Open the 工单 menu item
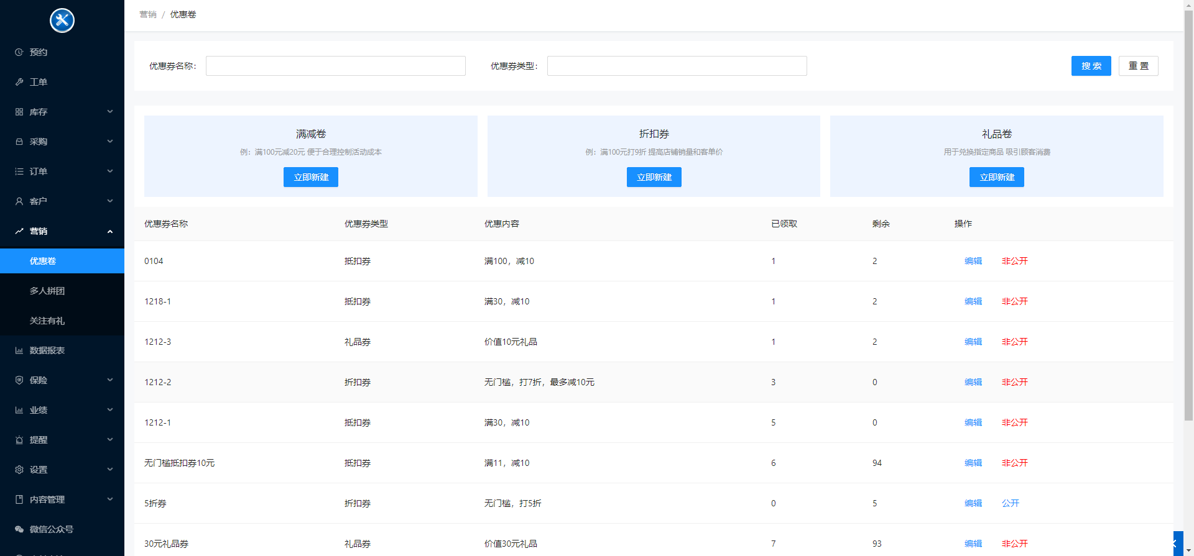The height and width of the screenshot is (556, 1194). 62,82
